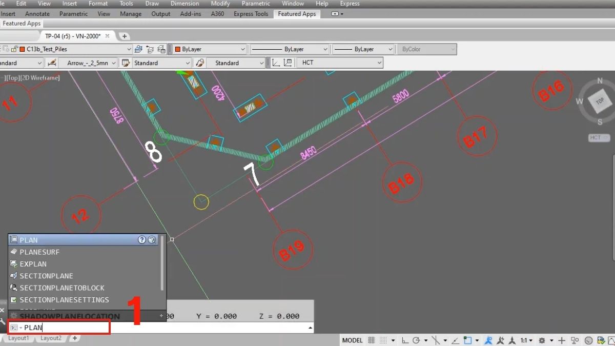Viewport: 615px width, 346px height.
Task: Click the Table Style icon beside Standard
Action: pyautogui.click(x=125, y=63)
